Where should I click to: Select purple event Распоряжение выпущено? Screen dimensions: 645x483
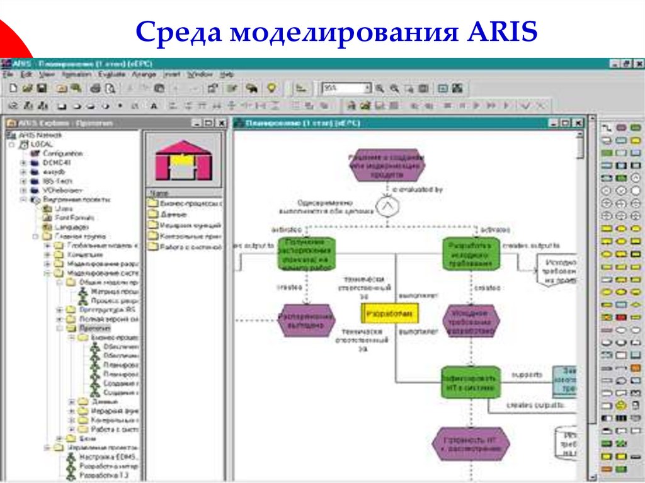(306, 321)
